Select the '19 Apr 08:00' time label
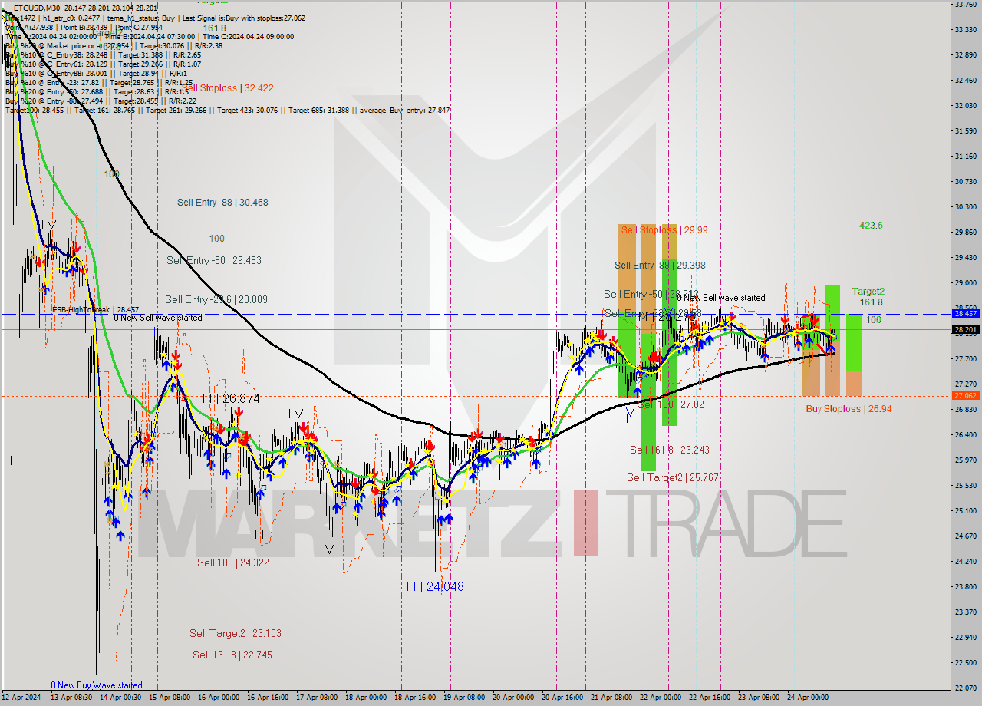982x706 pixels. pyautogui.click(x=464, y=698)
